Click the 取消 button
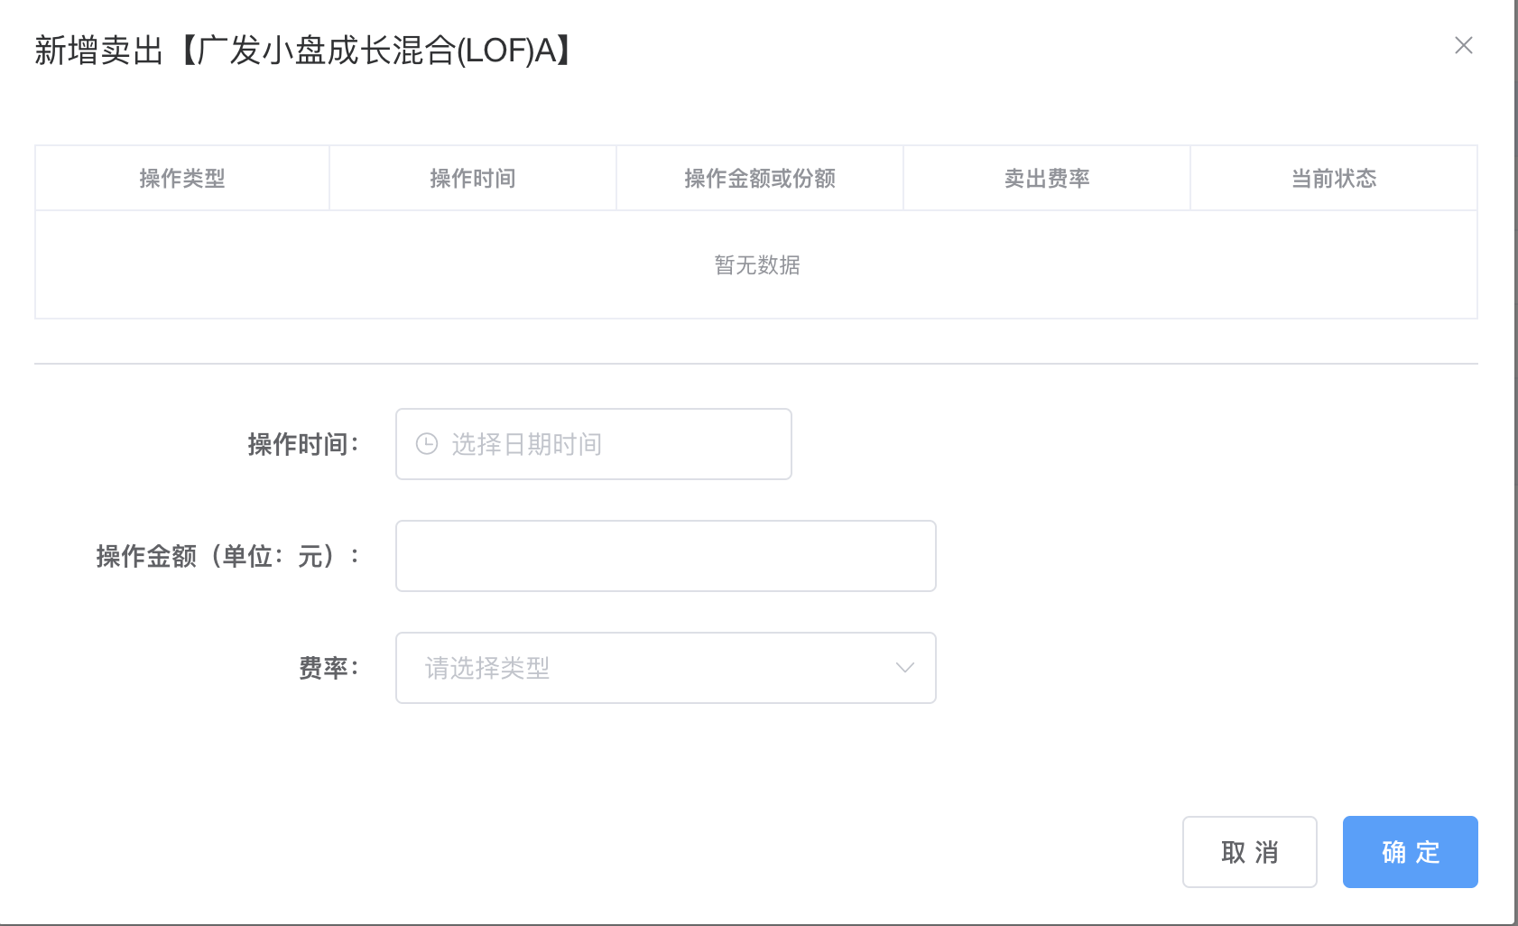 [1250, 852]
